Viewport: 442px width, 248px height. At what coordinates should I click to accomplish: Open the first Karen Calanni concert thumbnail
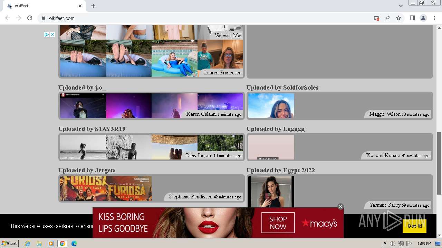pyautogui.click(x=83, y=106)
